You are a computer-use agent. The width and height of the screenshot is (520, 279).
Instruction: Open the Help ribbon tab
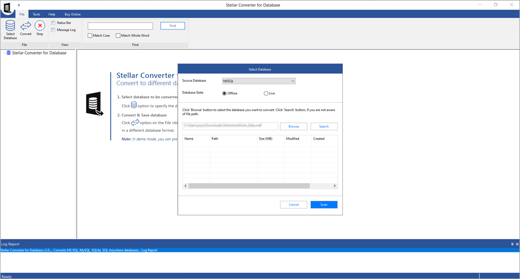52,14
